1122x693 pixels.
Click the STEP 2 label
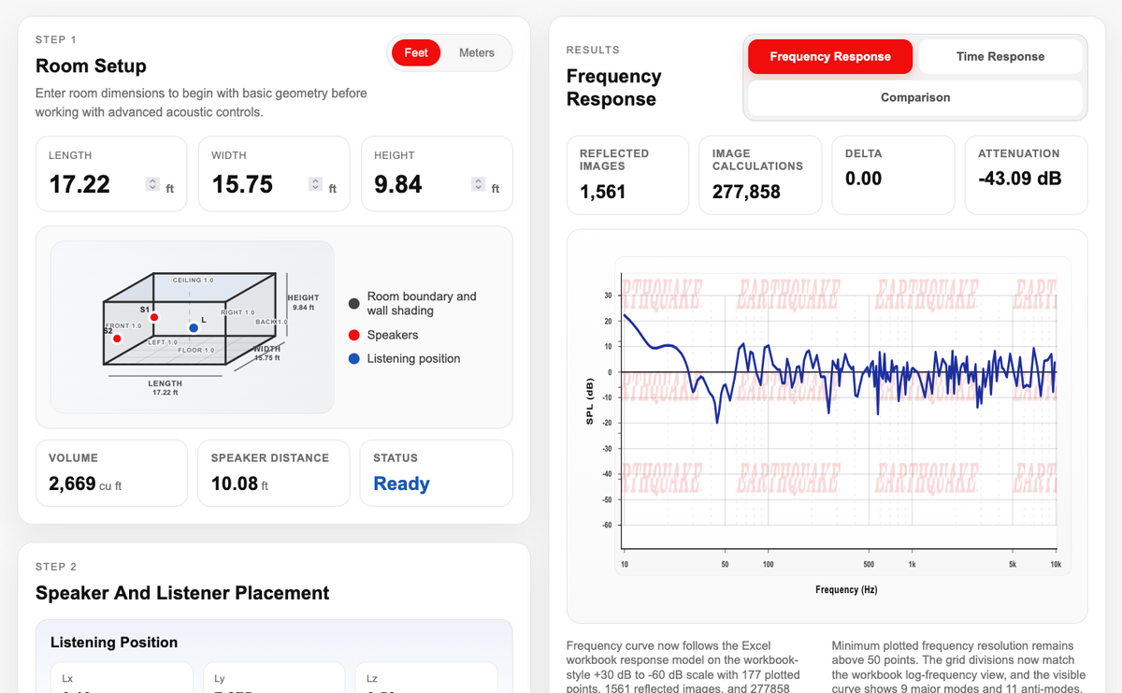56,567
